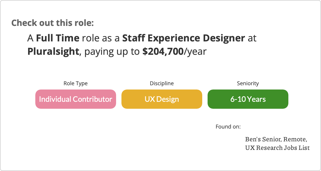Select the 'Staff Experience Designer' job title
321x171 pixels.
[183, 38]
